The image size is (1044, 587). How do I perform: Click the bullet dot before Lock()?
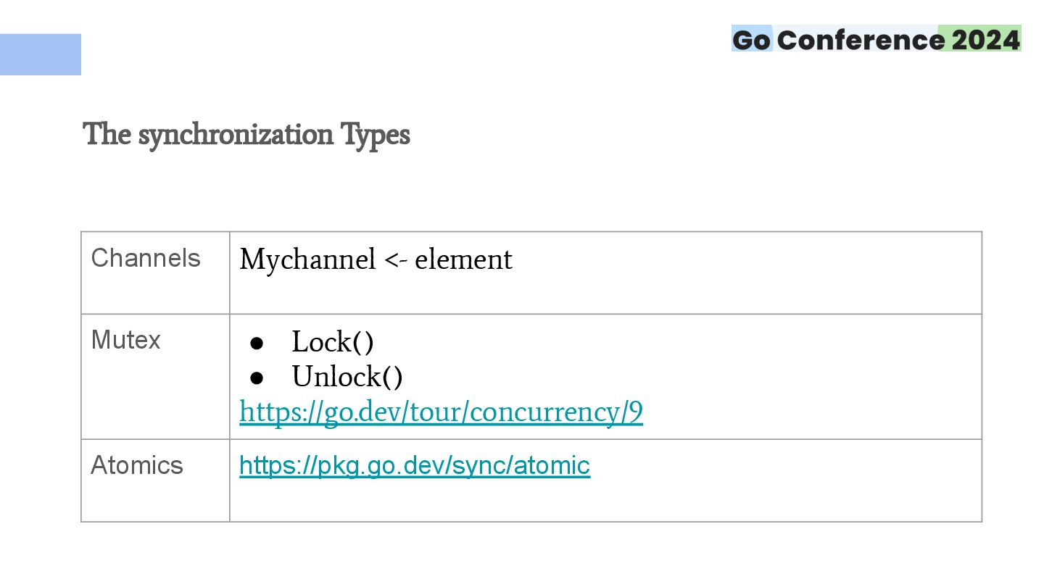pyautogui.click(x=256, y=343)
